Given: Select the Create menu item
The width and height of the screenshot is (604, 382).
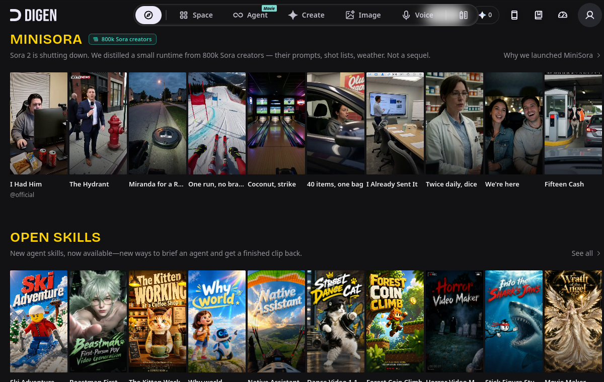Looking at the screenshot, I should click(x=306, y=15).
